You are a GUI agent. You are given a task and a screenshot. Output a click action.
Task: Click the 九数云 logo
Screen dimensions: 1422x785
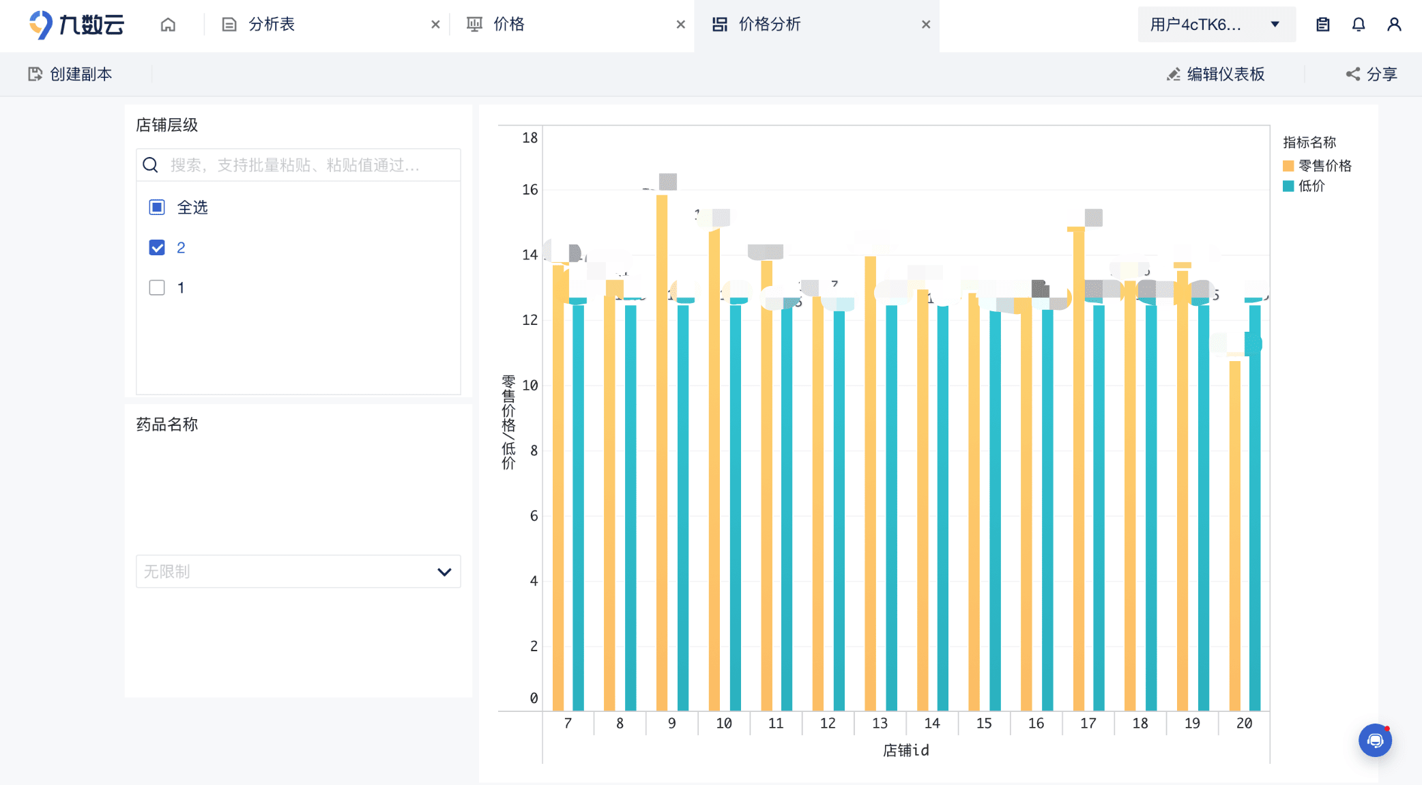click(76, 25)
